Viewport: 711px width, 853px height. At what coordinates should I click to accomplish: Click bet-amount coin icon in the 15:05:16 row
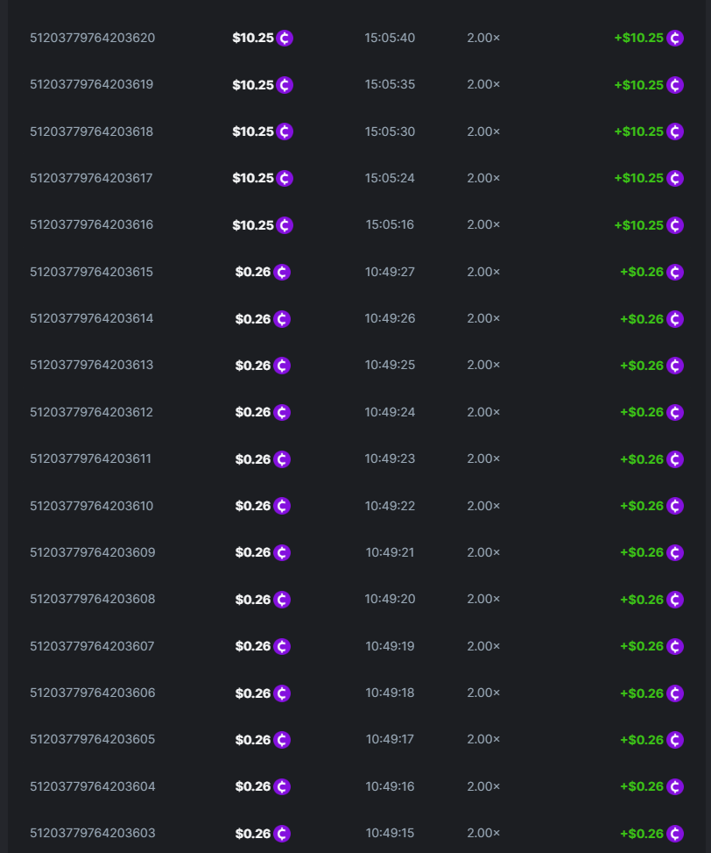(x=285, y=225)
